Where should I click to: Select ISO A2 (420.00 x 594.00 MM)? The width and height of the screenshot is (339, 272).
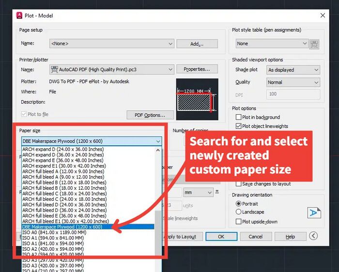[x=88, y=249]
